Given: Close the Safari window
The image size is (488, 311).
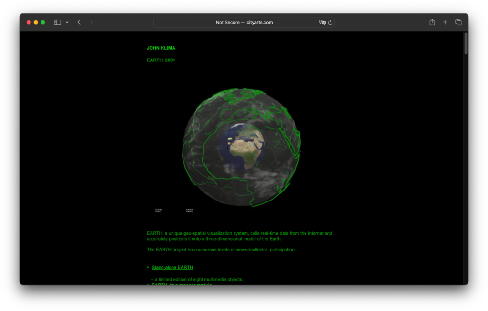Looking at the screenshot, I should pos(29,22).
